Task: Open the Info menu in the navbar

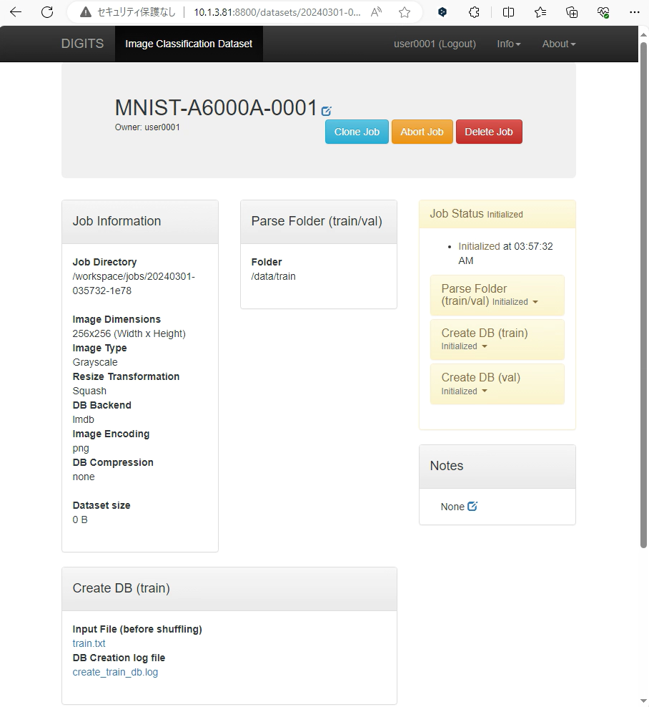Action: pyautogui.click(x=508, y=44)
